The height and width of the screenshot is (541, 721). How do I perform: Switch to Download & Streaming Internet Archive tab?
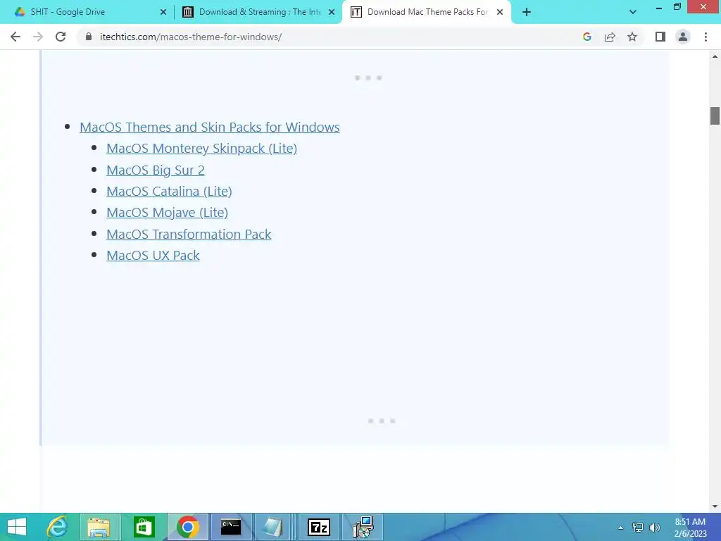point(258,12)
